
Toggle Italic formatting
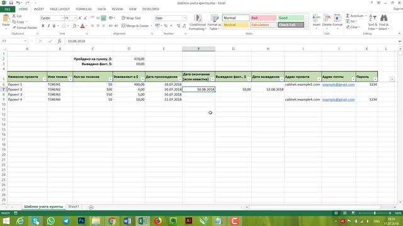[48, 26]
